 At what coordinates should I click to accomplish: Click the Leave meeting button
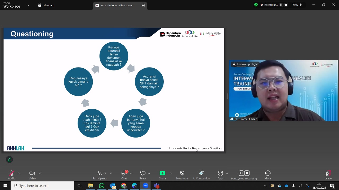328,175
